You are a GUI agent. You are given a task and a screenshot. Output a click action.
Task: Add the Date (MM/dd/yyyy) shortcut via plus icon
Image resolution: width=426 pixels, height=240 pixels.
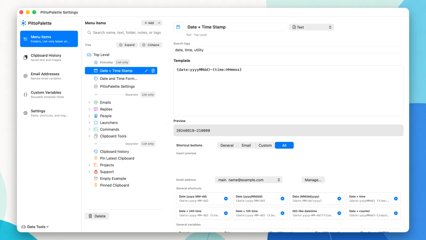(x=339, y=199)
